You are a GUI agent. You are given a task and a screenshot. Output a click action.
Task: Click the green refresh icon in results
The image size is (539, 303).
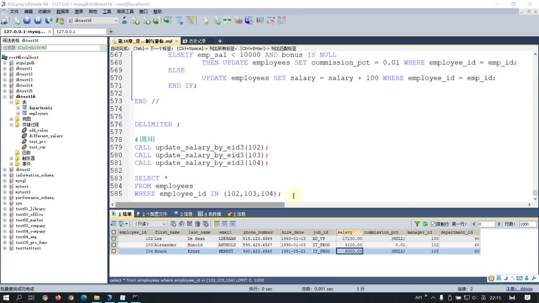[425, 224]
